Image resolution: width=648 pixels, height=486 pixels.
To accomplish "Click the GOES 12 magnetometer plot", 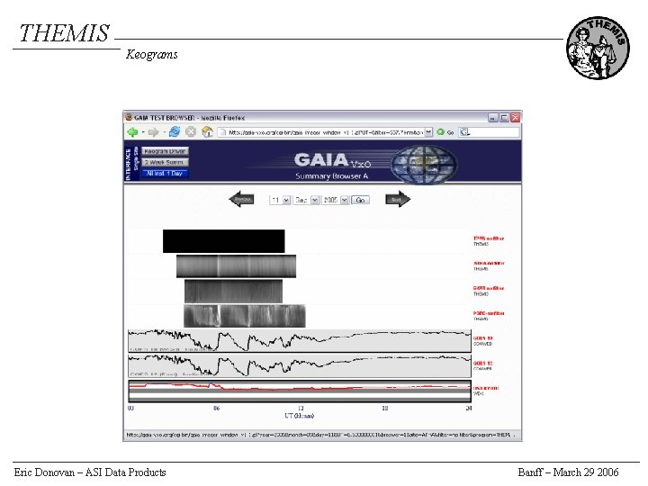I will tap(300, 365).
